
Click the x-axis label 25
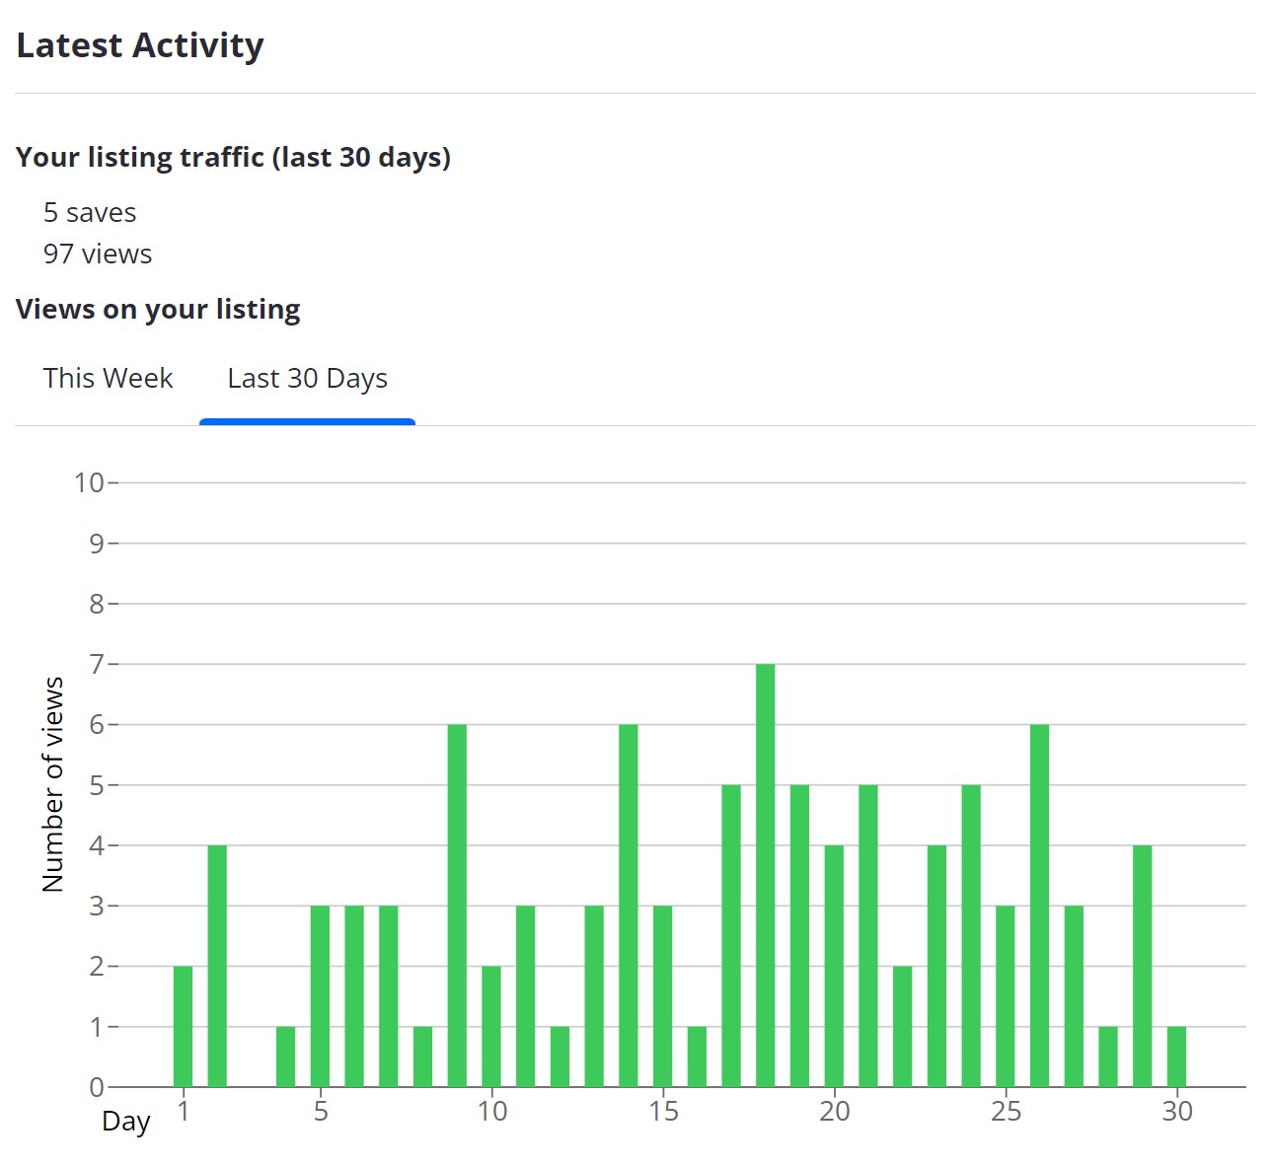(1007, 1112)
